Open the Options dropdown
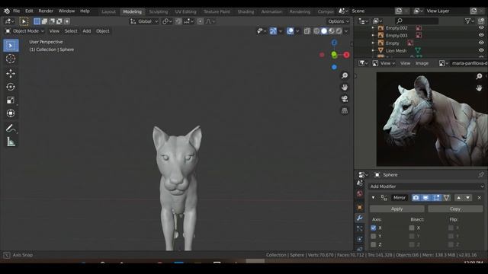 pos(339,21)
